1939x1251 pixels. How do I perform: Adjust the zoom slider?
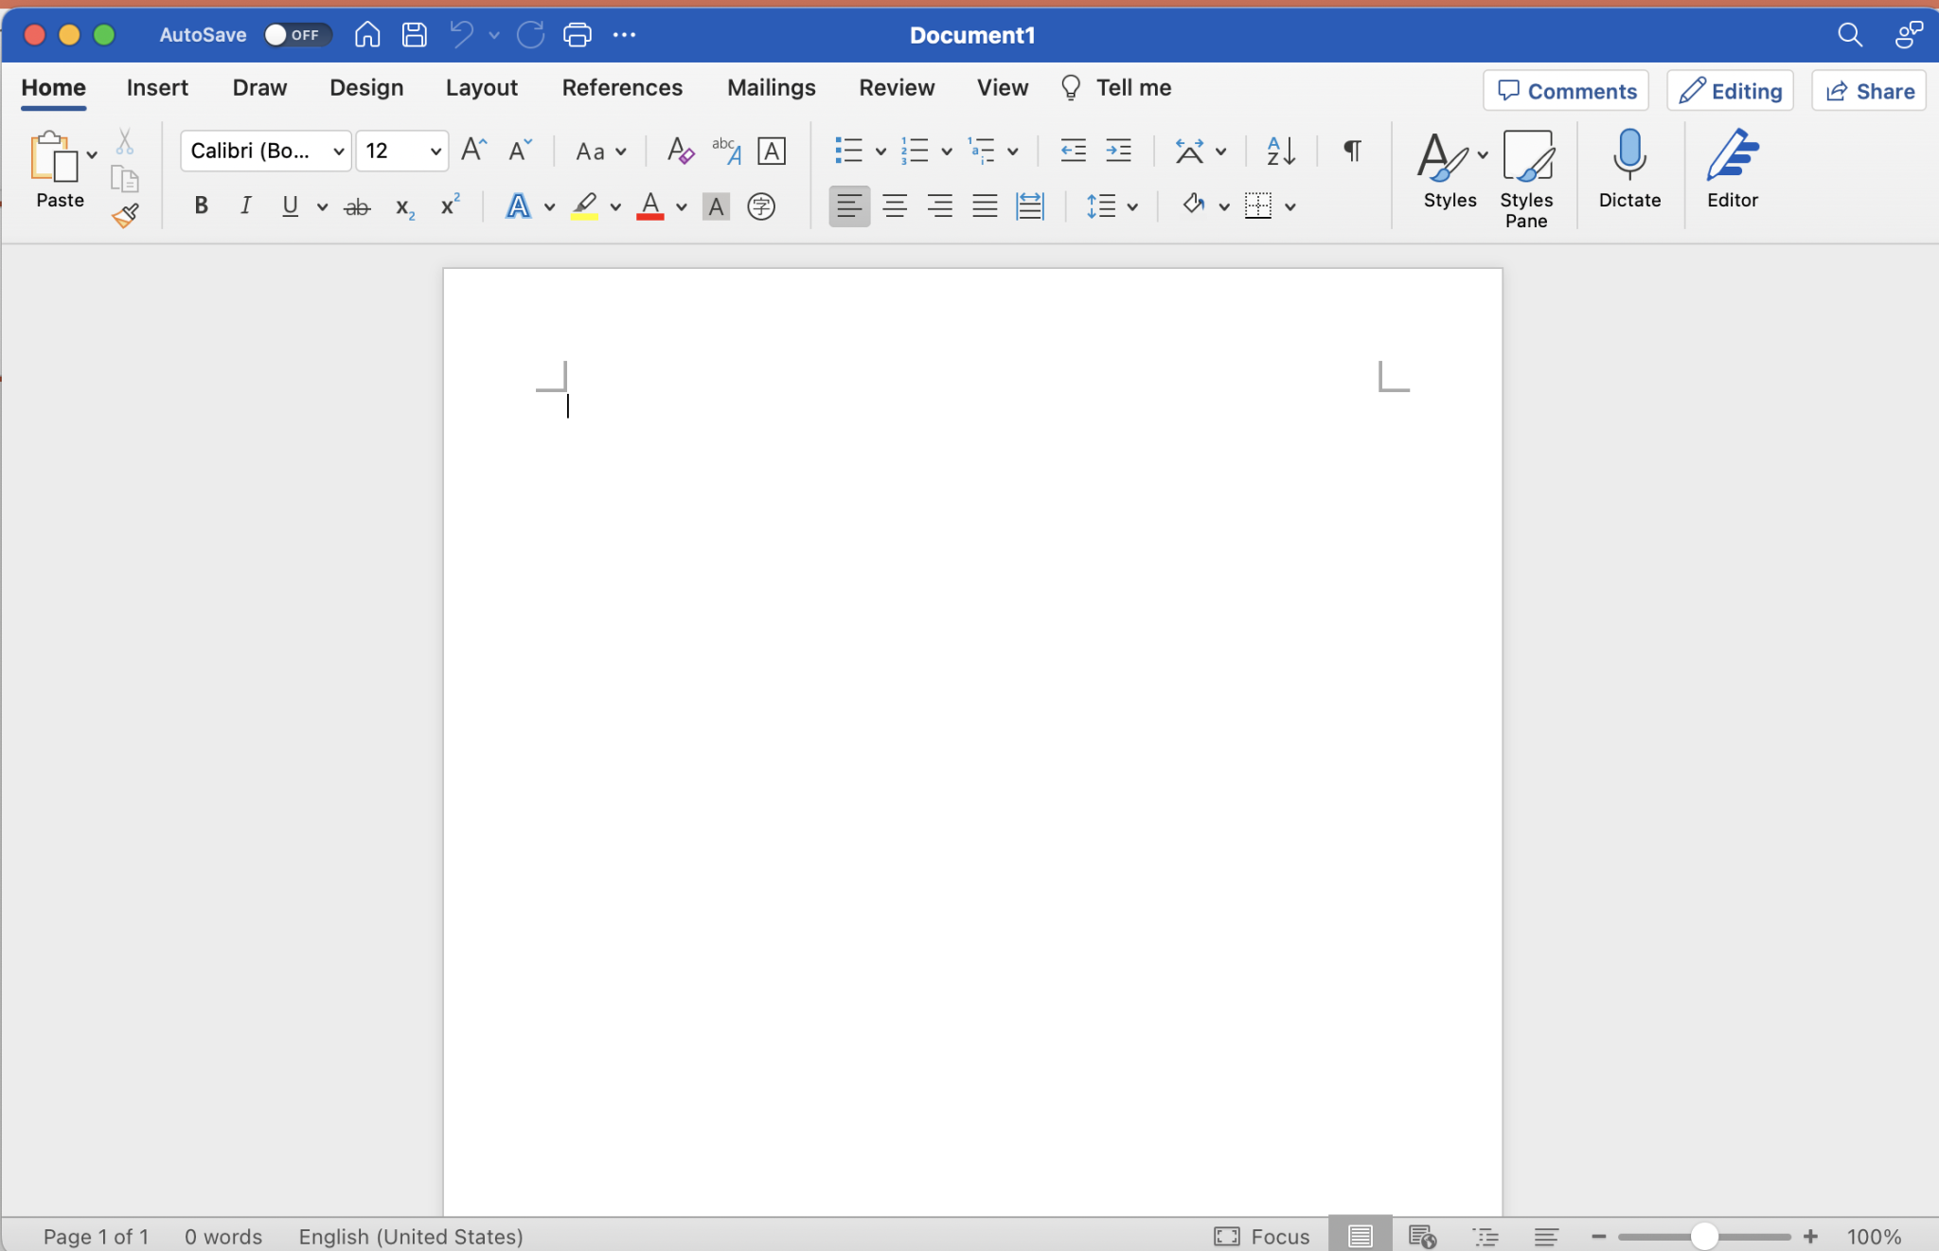tap(1704, 1236)
